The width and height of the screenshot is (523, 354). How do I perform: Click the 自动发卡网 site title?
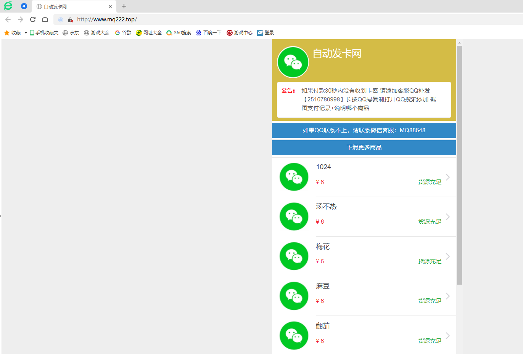pyautogui.click(x=337, y=54)
